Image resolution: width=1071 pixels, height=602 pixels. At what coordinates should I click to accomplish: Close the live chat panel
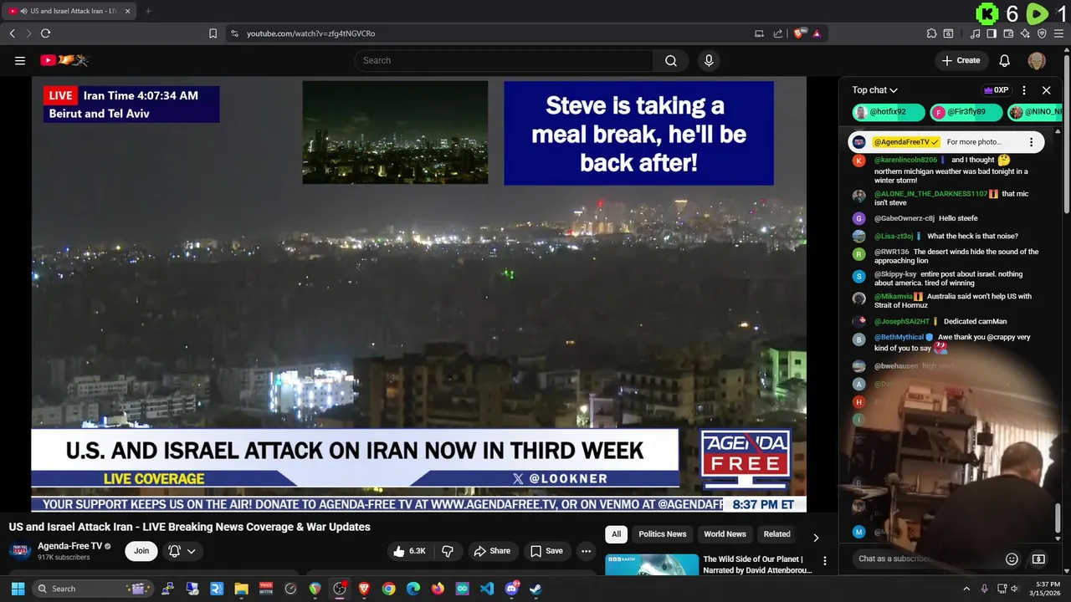[x=1046, y=90]
